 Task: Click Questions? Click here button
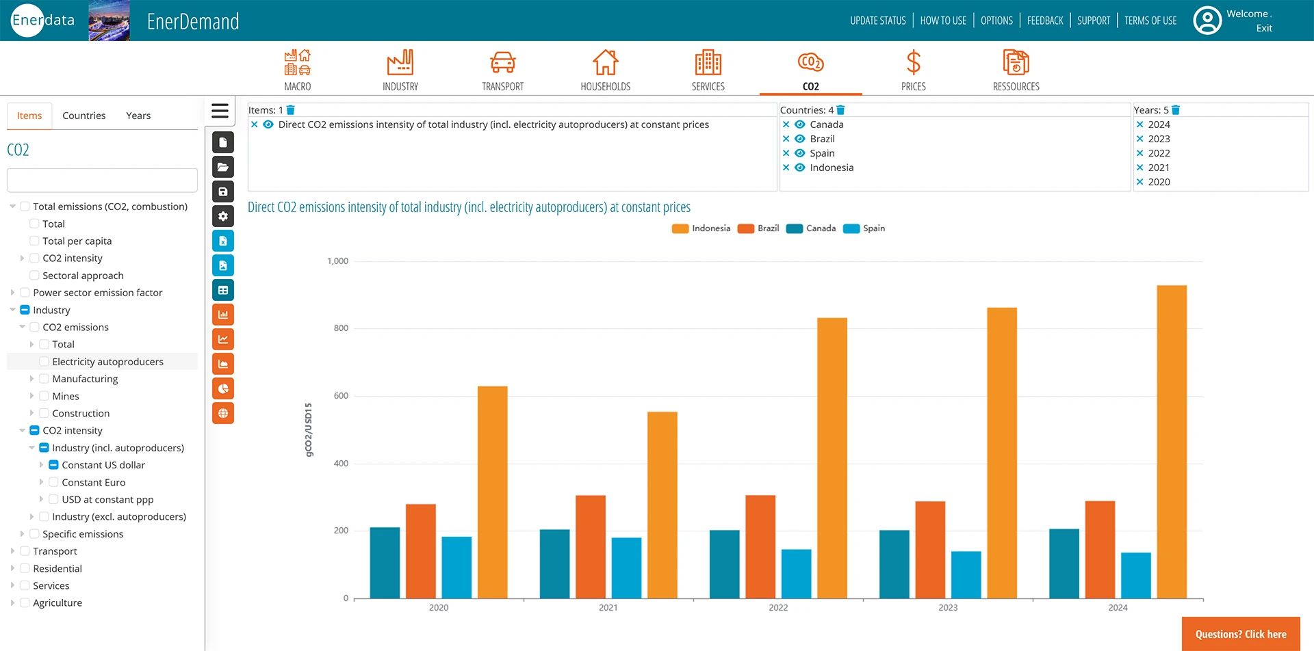click(1240, 634)
